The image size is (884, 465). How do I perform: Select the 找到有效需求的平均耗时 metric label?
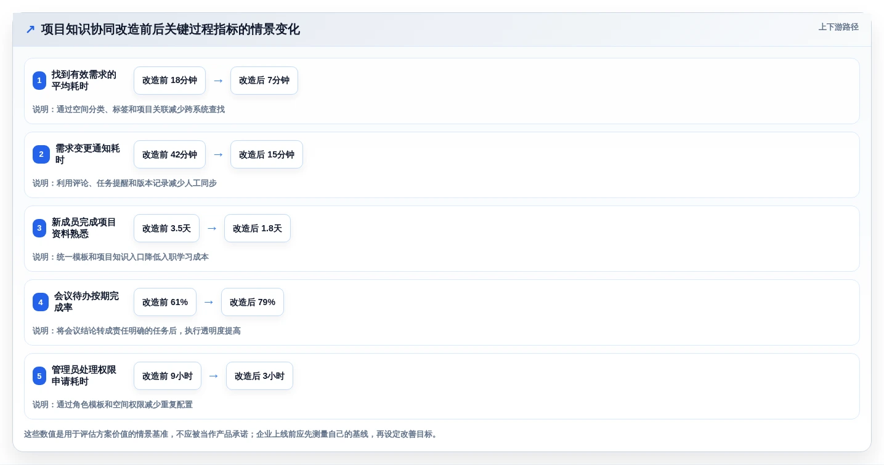click(84, 81)
